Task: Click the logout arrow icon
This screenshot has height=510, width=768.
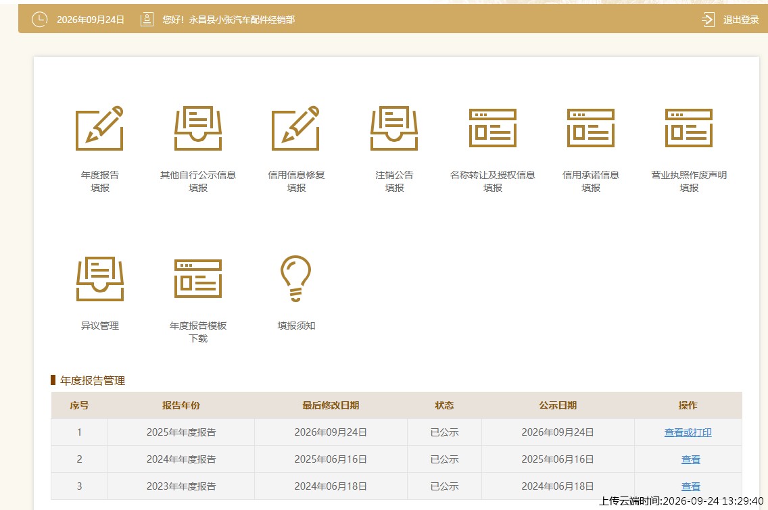Action: [709, 20]
